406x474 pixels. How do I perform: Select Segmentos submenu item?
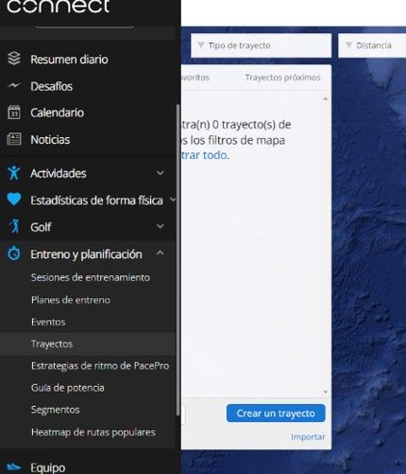coord(55,410)
